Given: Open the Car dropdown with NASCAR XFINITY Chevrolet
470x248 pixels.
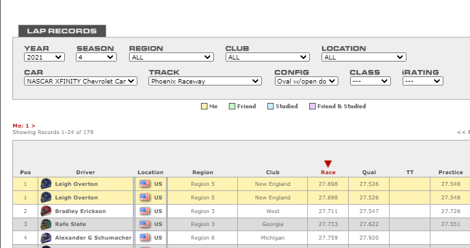Looking at the screenshot, I should [x=80, y=81].
